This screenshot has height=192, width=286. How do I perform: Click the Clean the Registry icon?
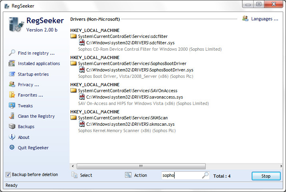12,116
